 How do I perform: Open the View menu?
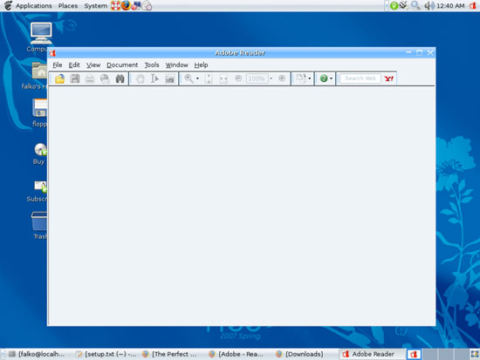(93, 65)
